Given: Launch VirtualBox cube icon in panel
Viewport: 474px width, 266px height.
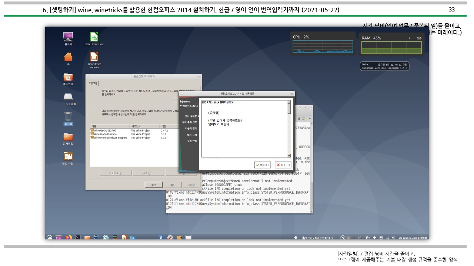Looking at the screenshot, I should pos(96,237).
